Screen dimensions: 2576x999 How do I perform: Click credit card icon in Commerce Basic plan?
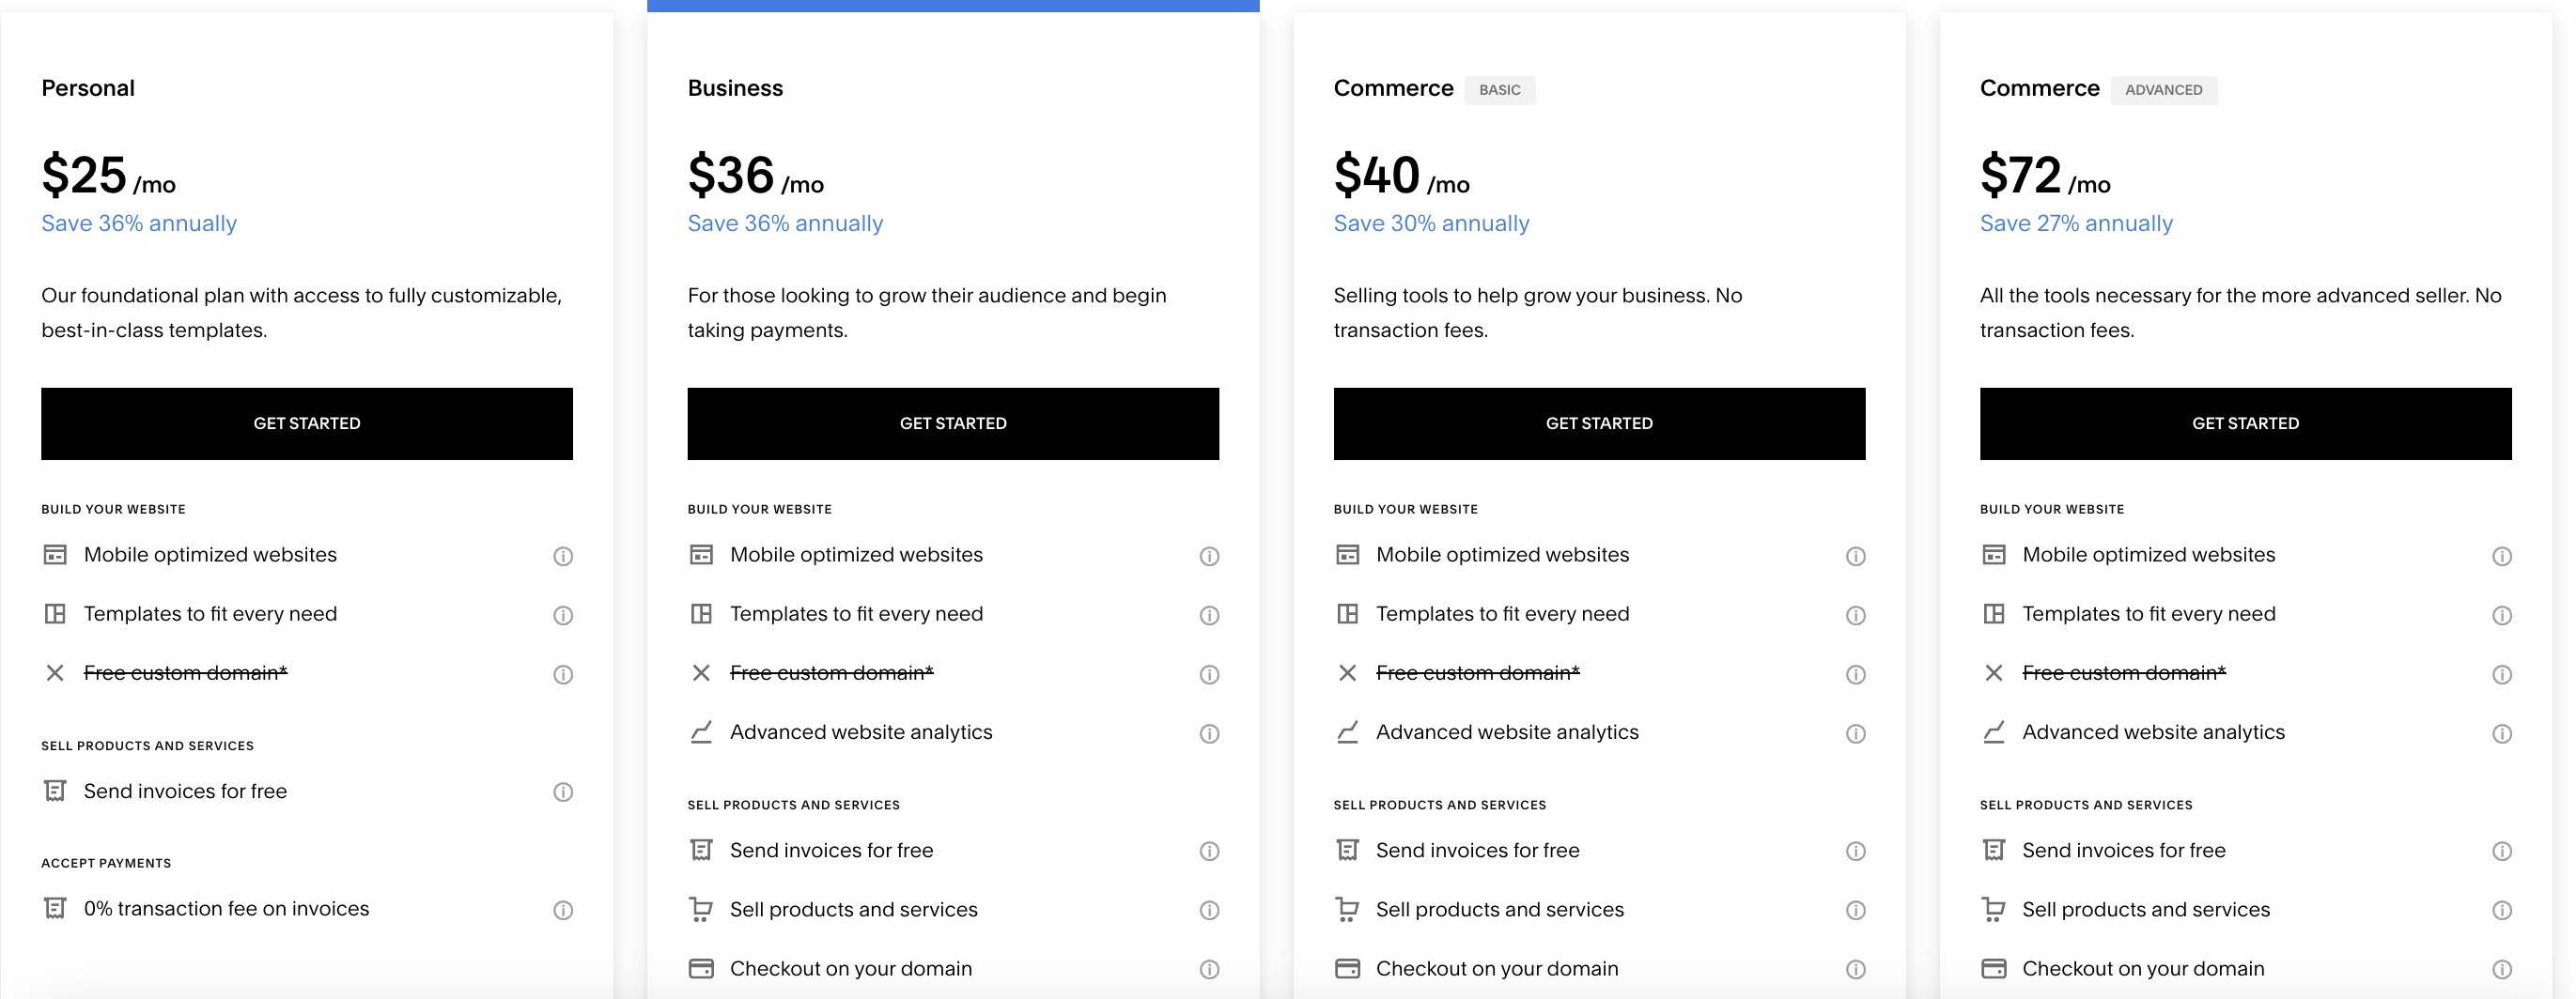coord(1347,969)
